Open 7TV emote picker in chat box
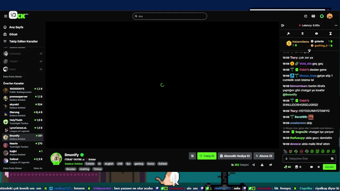 [x=332, y=159]
